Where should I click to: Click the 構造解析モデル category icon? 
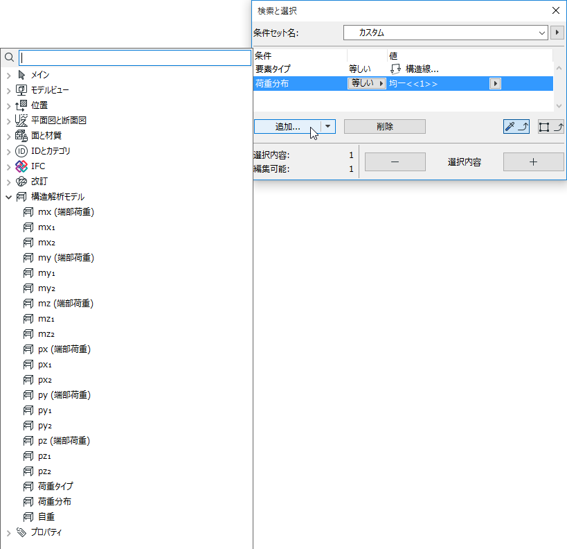(21, 197)
